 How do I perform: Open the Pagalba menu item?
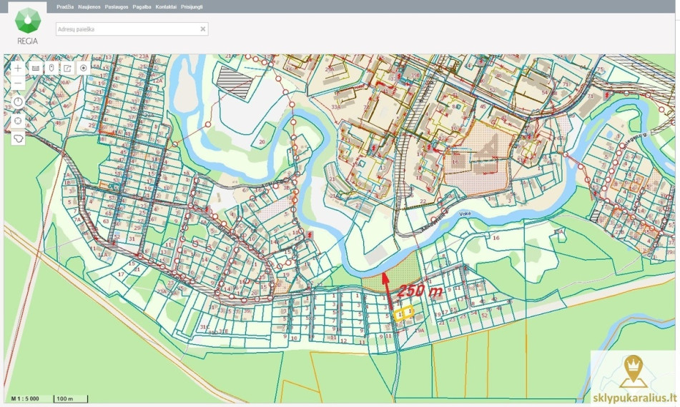pyautogui.click(x=142, y=7)
